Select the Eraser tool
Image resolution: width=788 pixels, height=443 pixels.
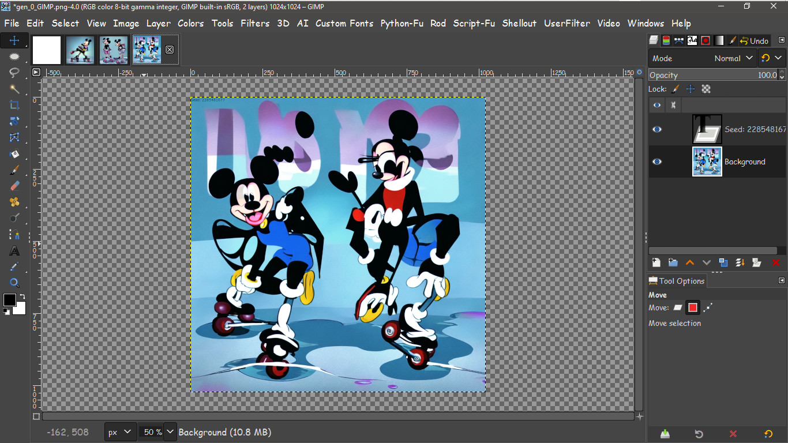[x=14, y=186]
